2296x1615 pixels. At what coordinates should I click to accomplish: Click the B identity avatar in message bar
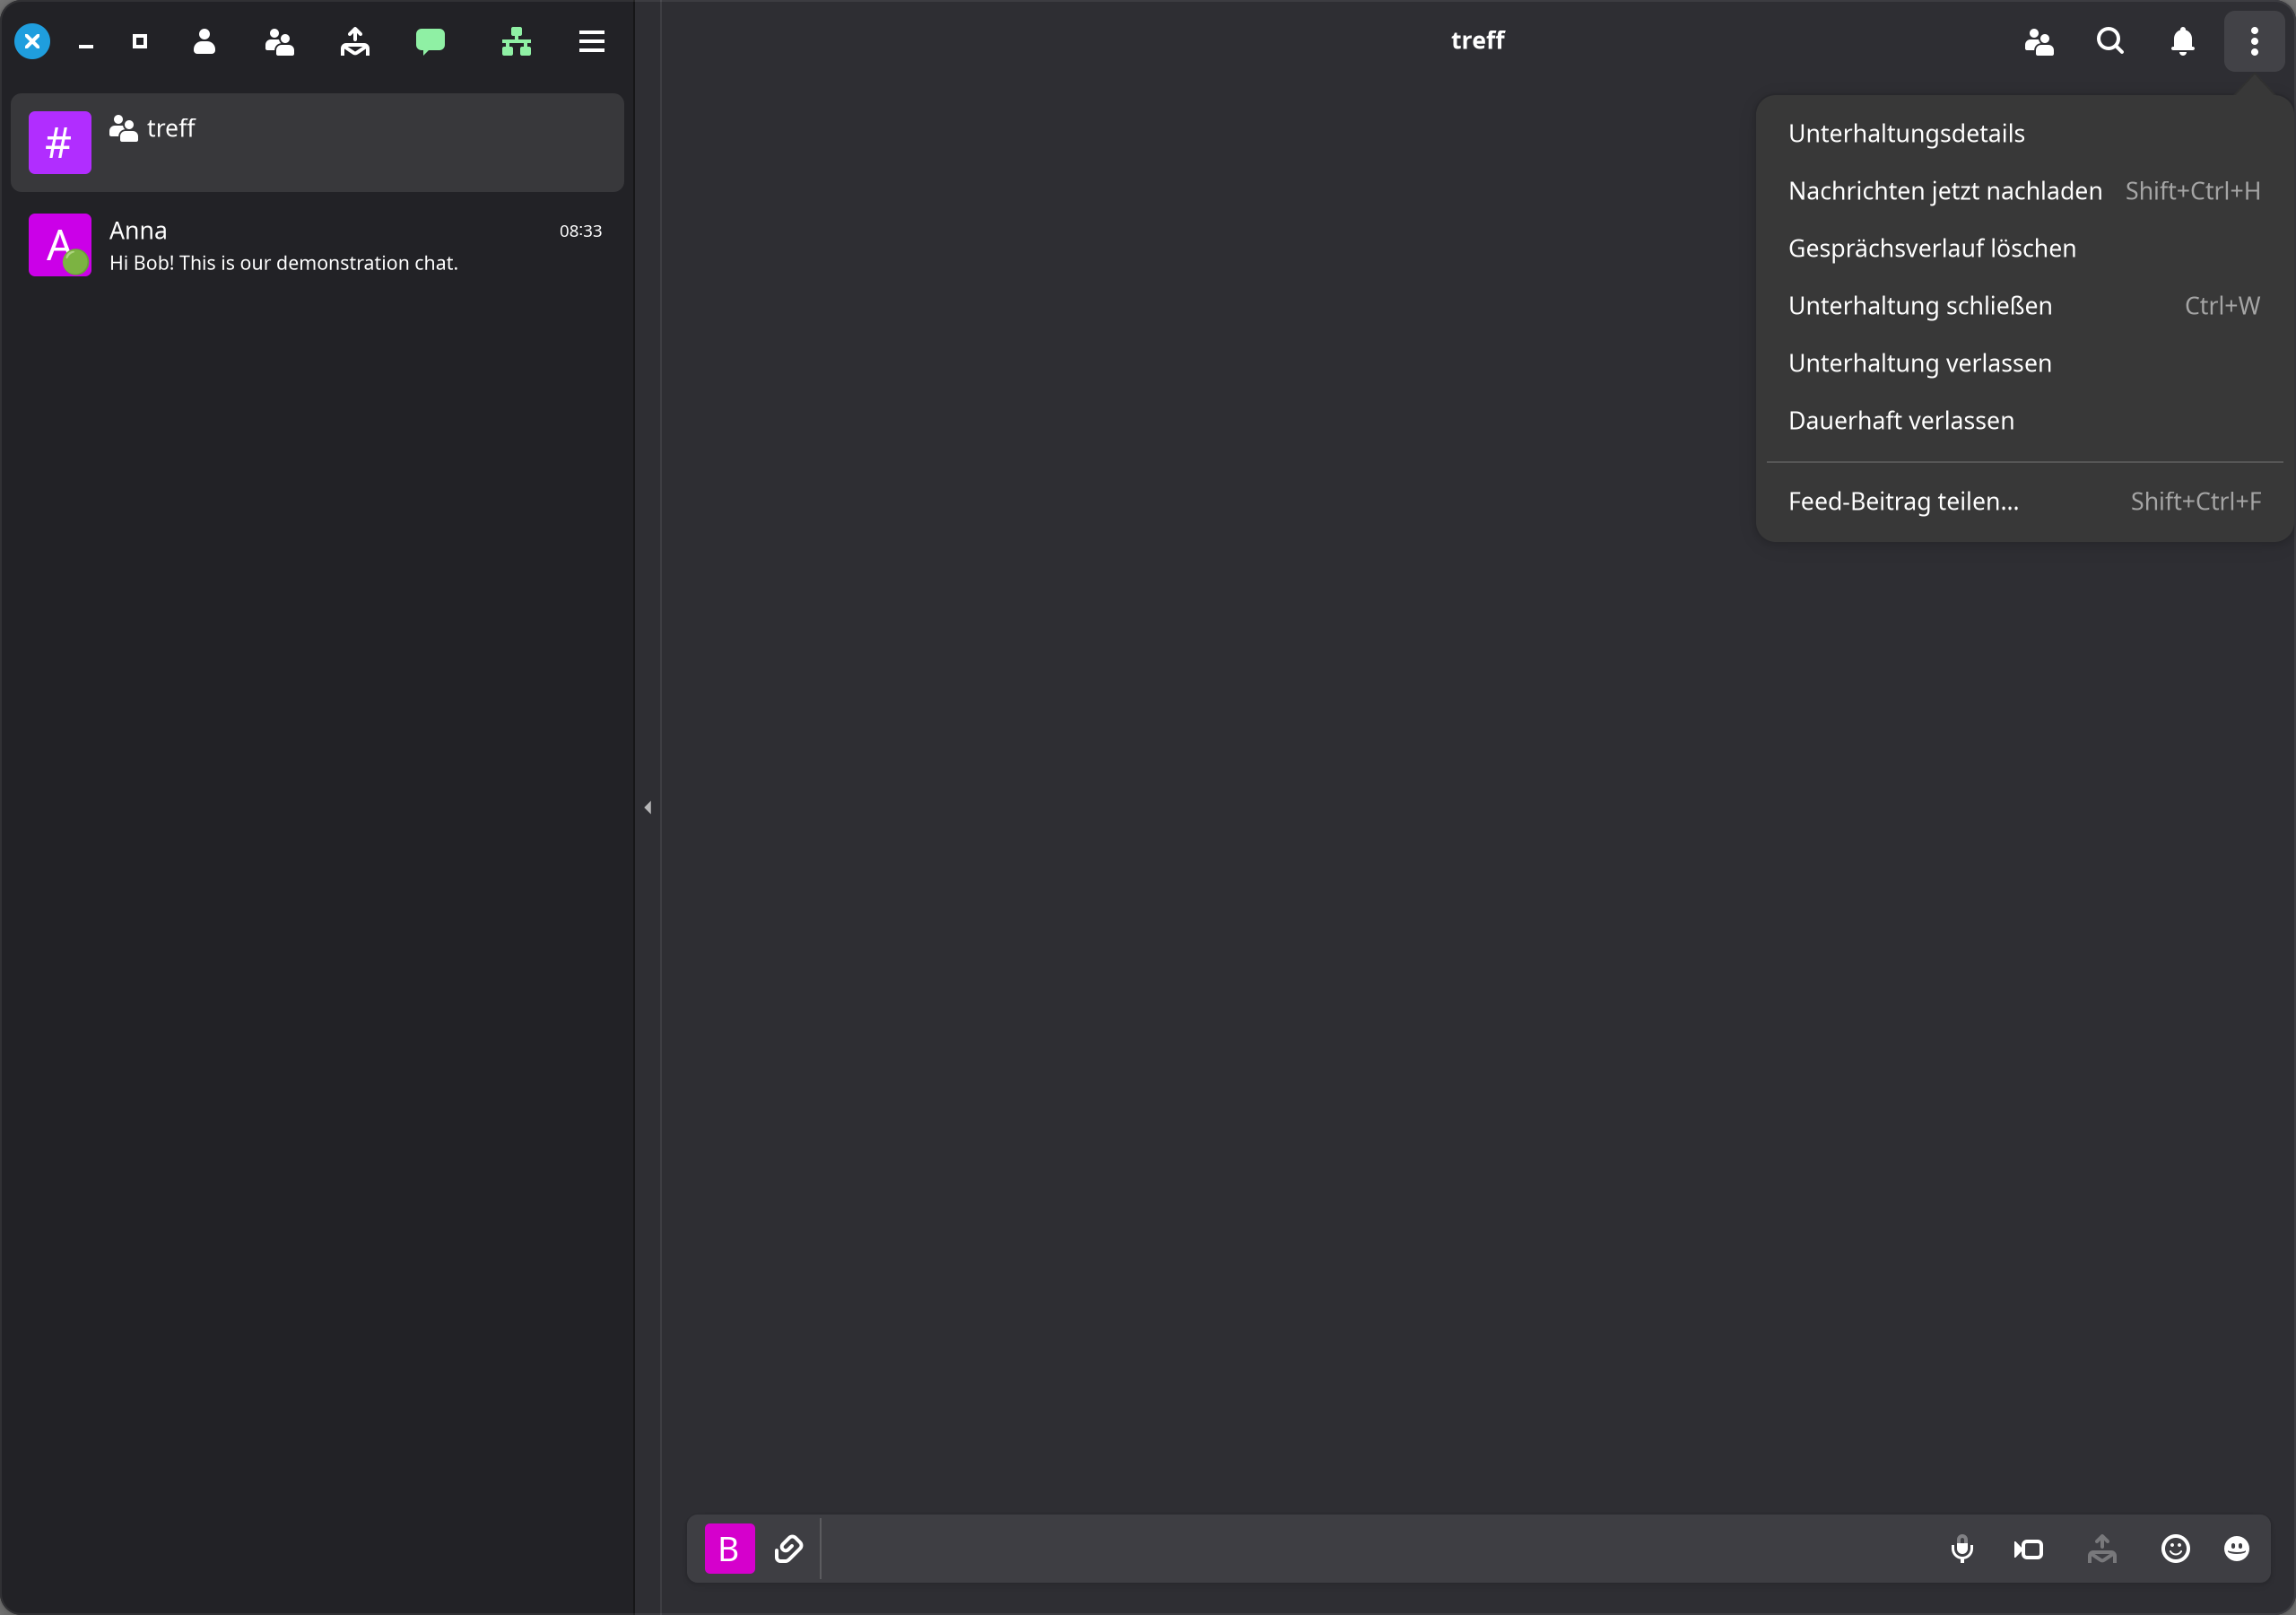730,1549
